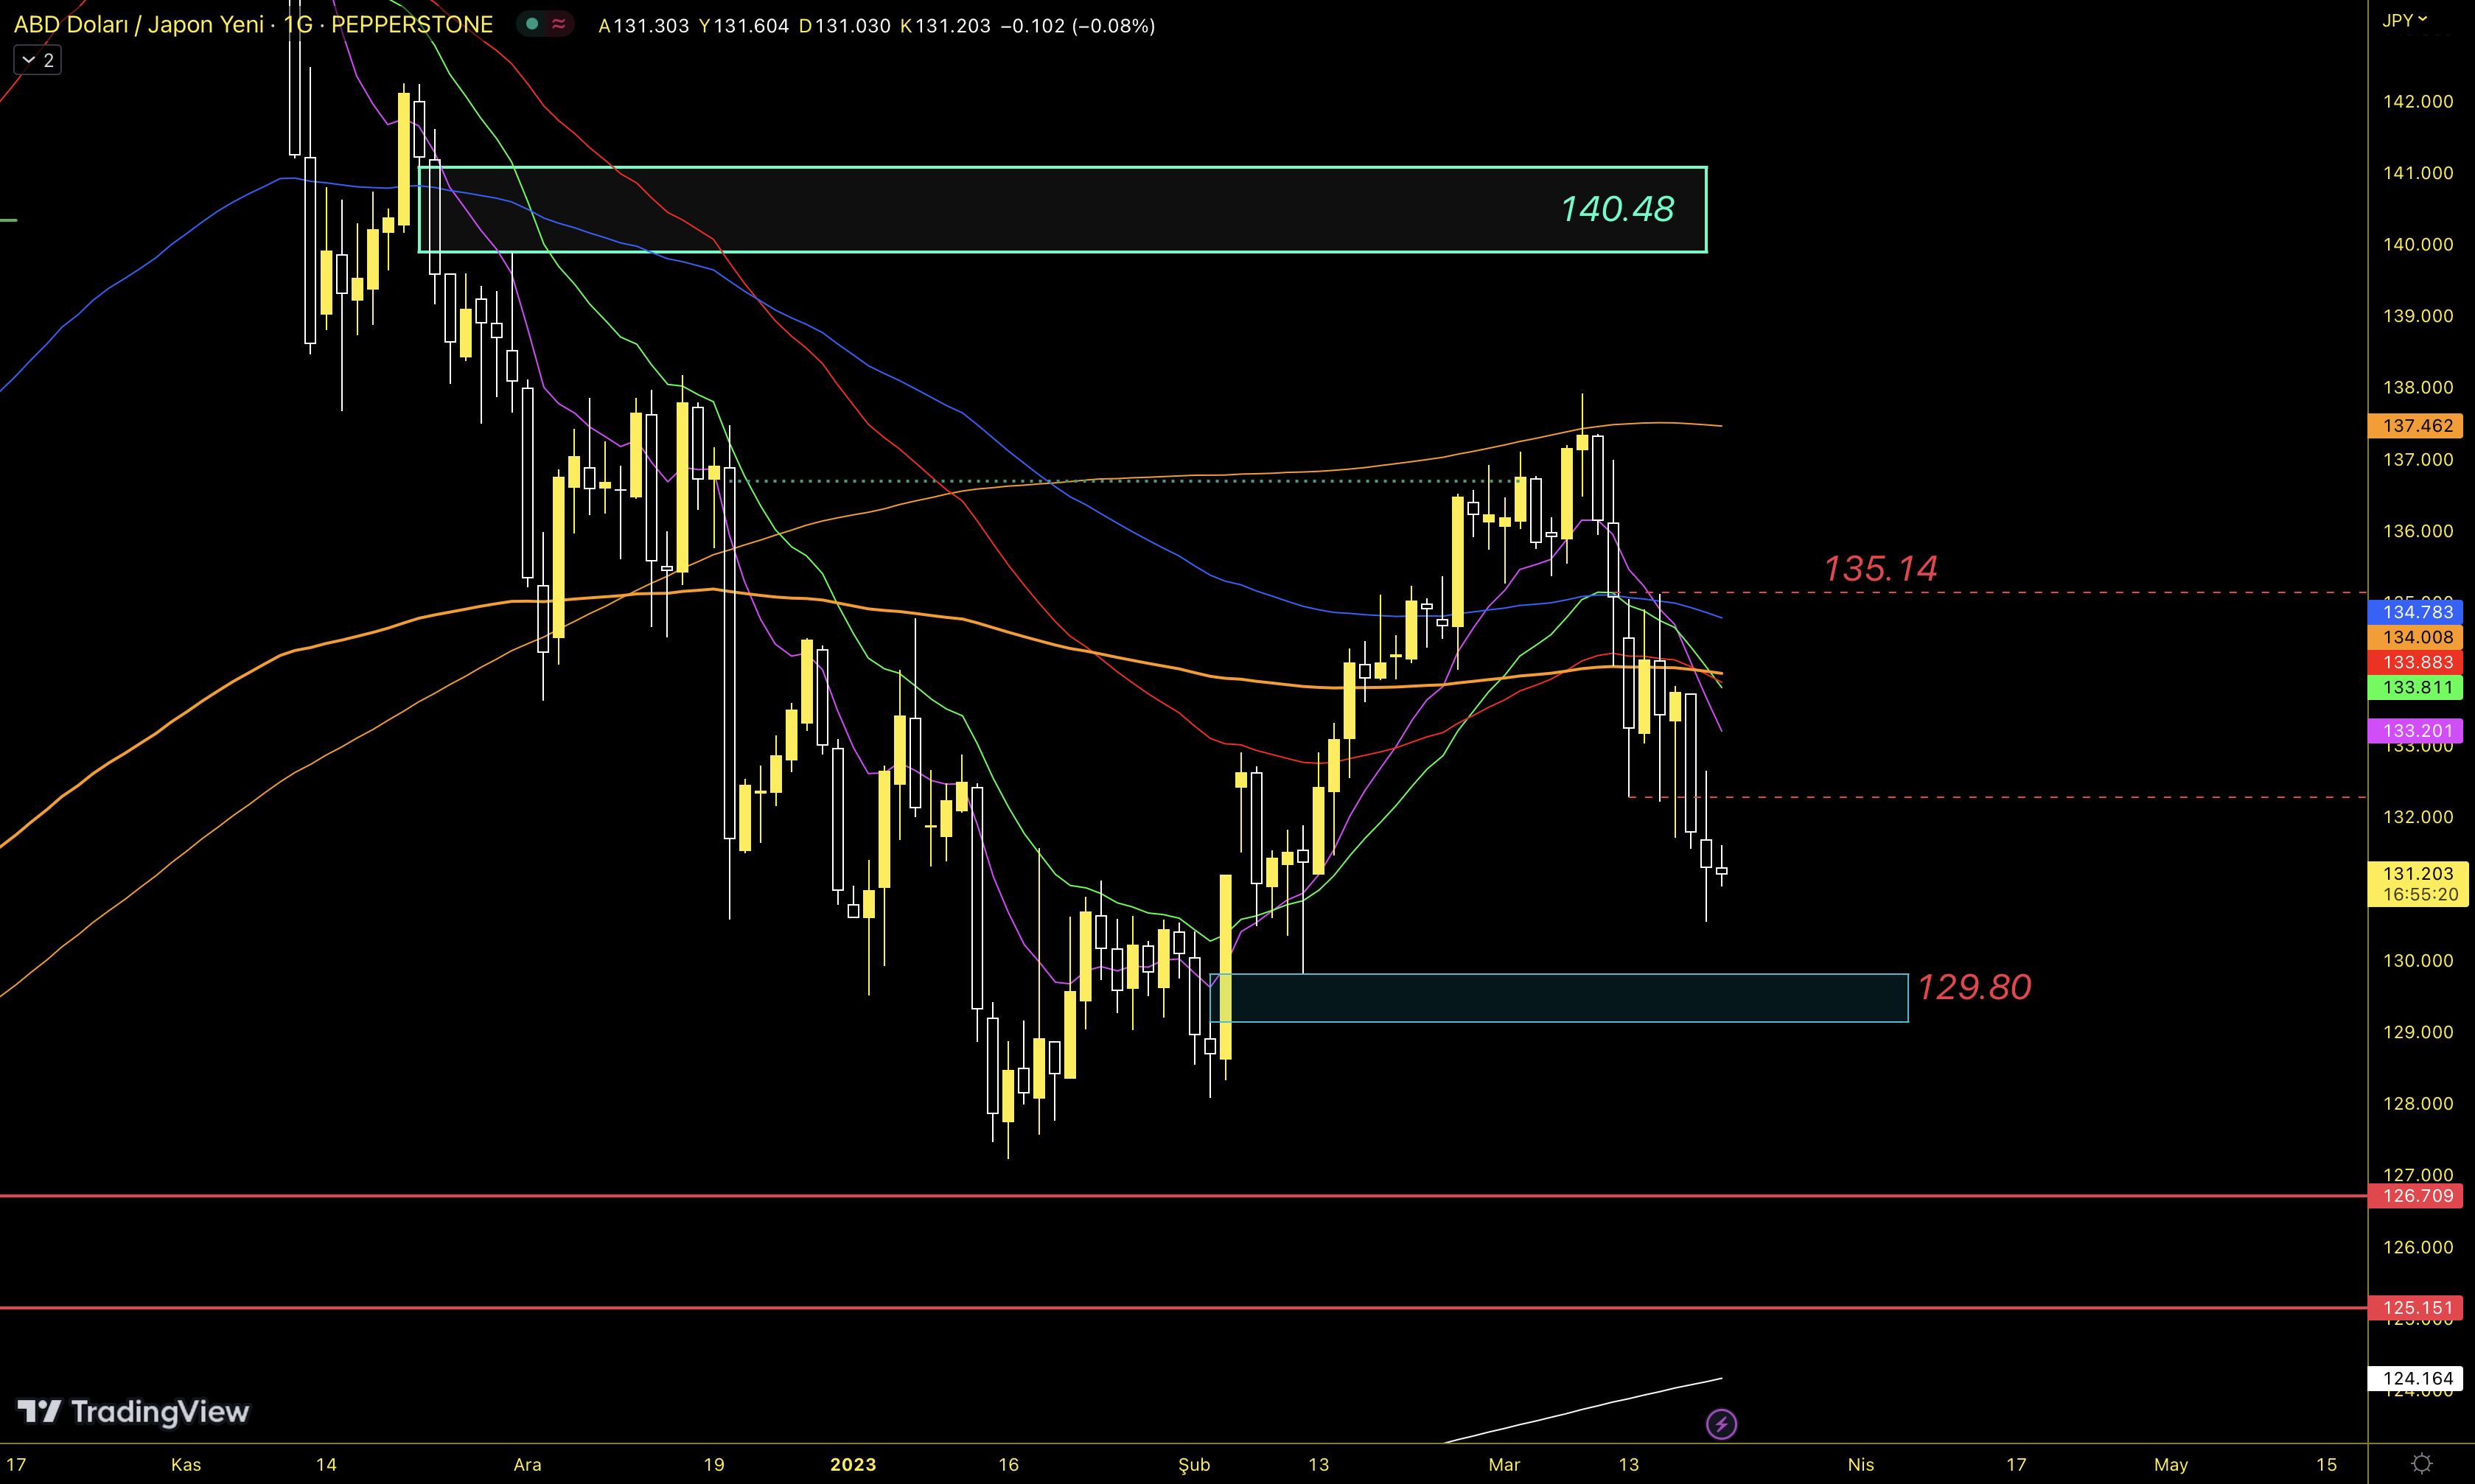Click the white 124.164 trendline price label
Image resolution: width=2475 pixels, height=1484 pixels.
[x=2416, y=1379]
